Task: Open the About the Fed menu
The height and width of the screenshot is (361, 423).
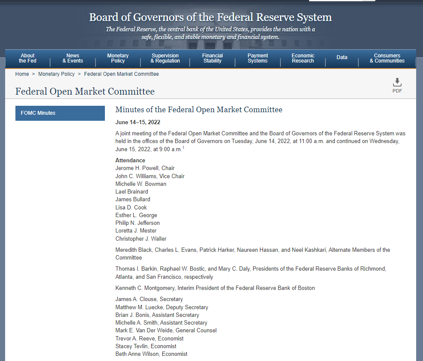Action: (x=28, y=58)
